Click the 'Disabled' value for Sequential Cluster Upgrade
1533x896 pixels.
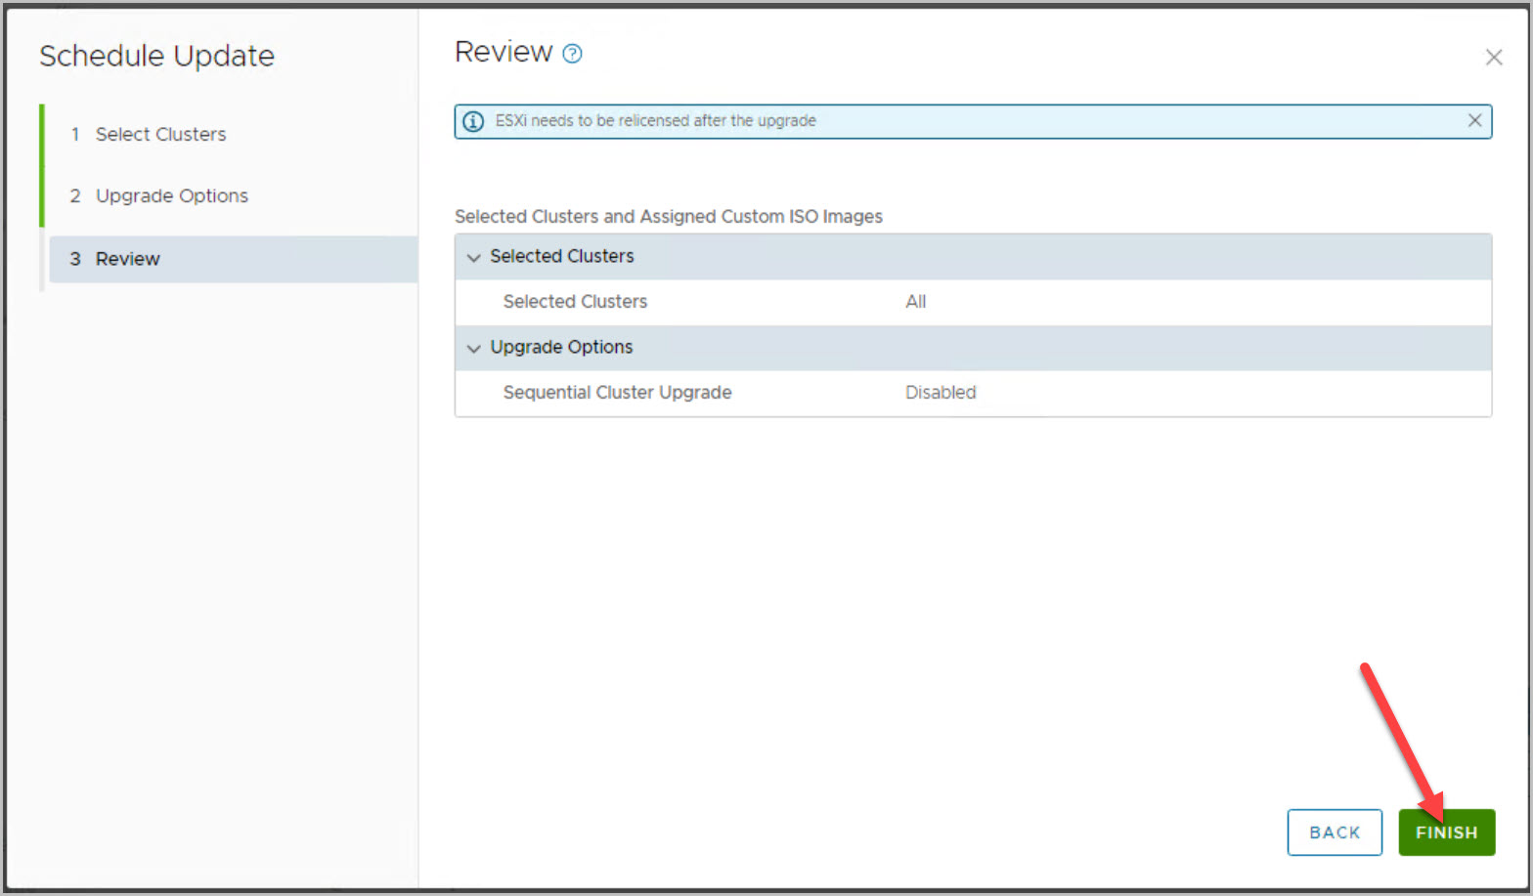(x=940, y=392)
